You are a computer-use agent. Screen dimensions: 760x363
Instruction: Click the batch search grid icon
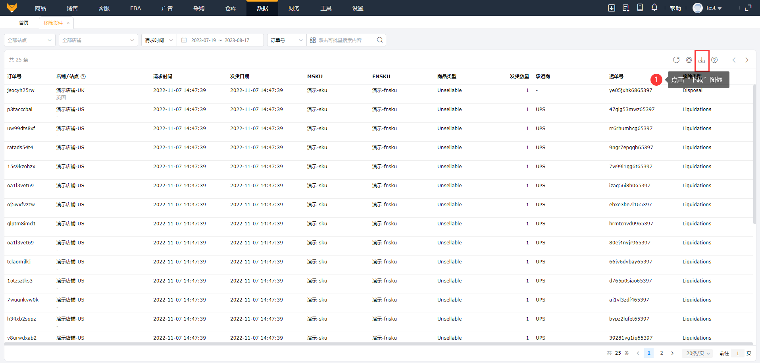(x=313, y=40)
